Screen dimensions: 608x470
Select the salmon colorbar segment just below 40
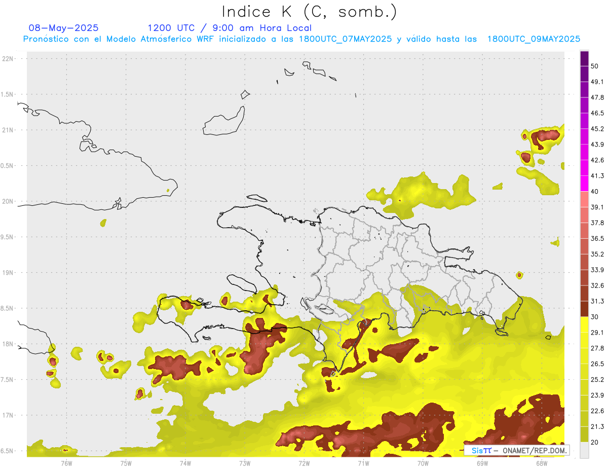(584, 199)
